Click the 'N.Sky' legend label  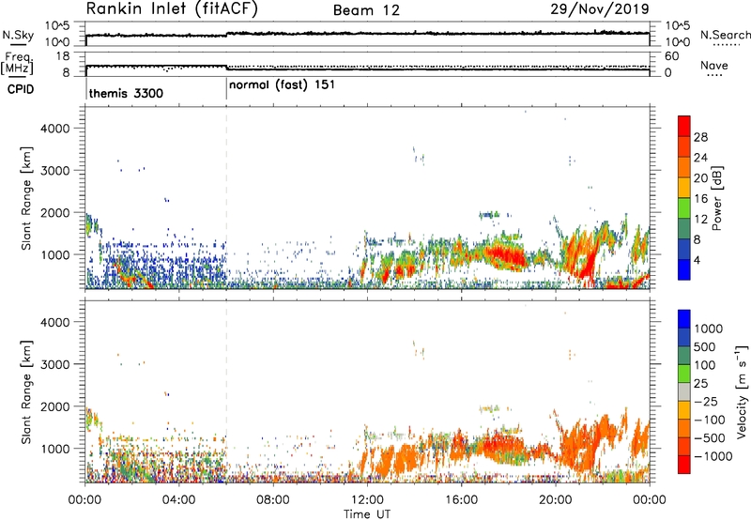18,35
